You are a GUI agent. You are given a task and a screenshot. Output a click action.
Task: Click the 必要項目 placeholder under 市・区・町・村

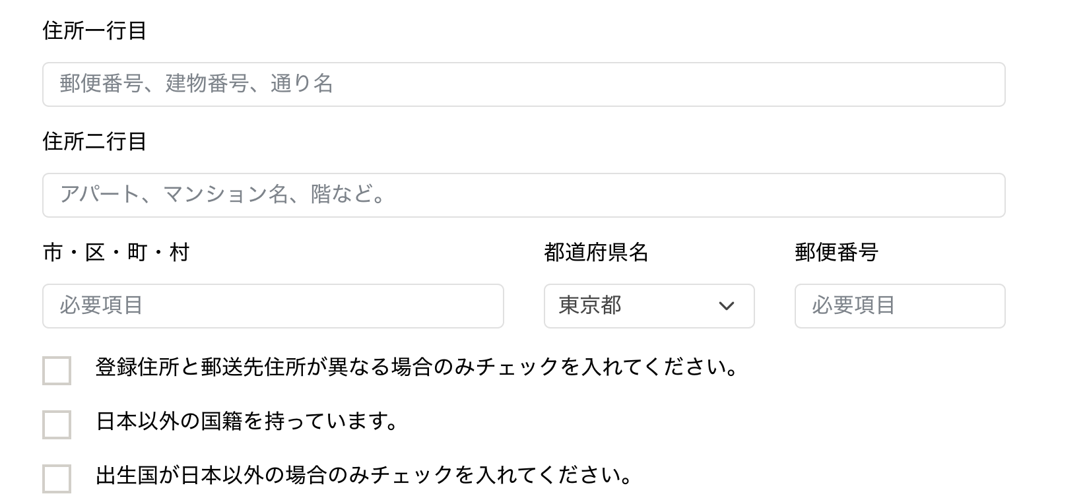[x=101, y=305]
